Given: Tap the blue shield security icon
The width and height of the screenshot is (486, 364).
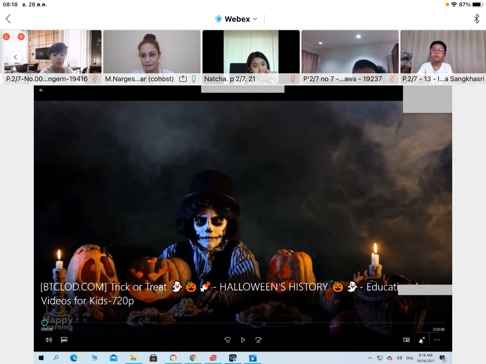Looking at the screenshot, I should coord(219,19).
